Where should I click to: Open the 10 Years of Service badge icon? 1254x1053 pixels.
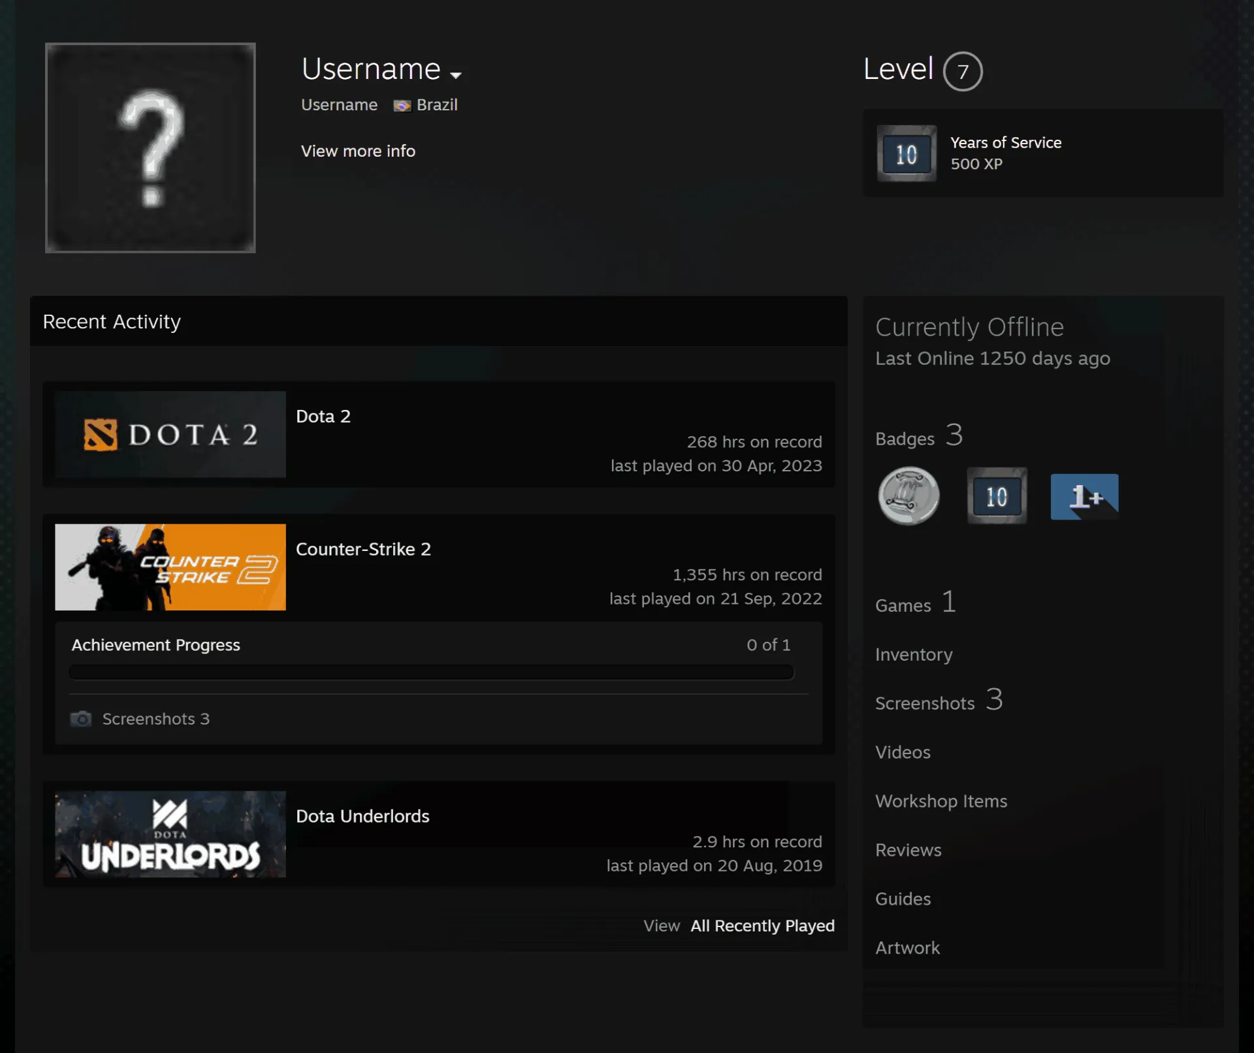click(x=907, y=153)
